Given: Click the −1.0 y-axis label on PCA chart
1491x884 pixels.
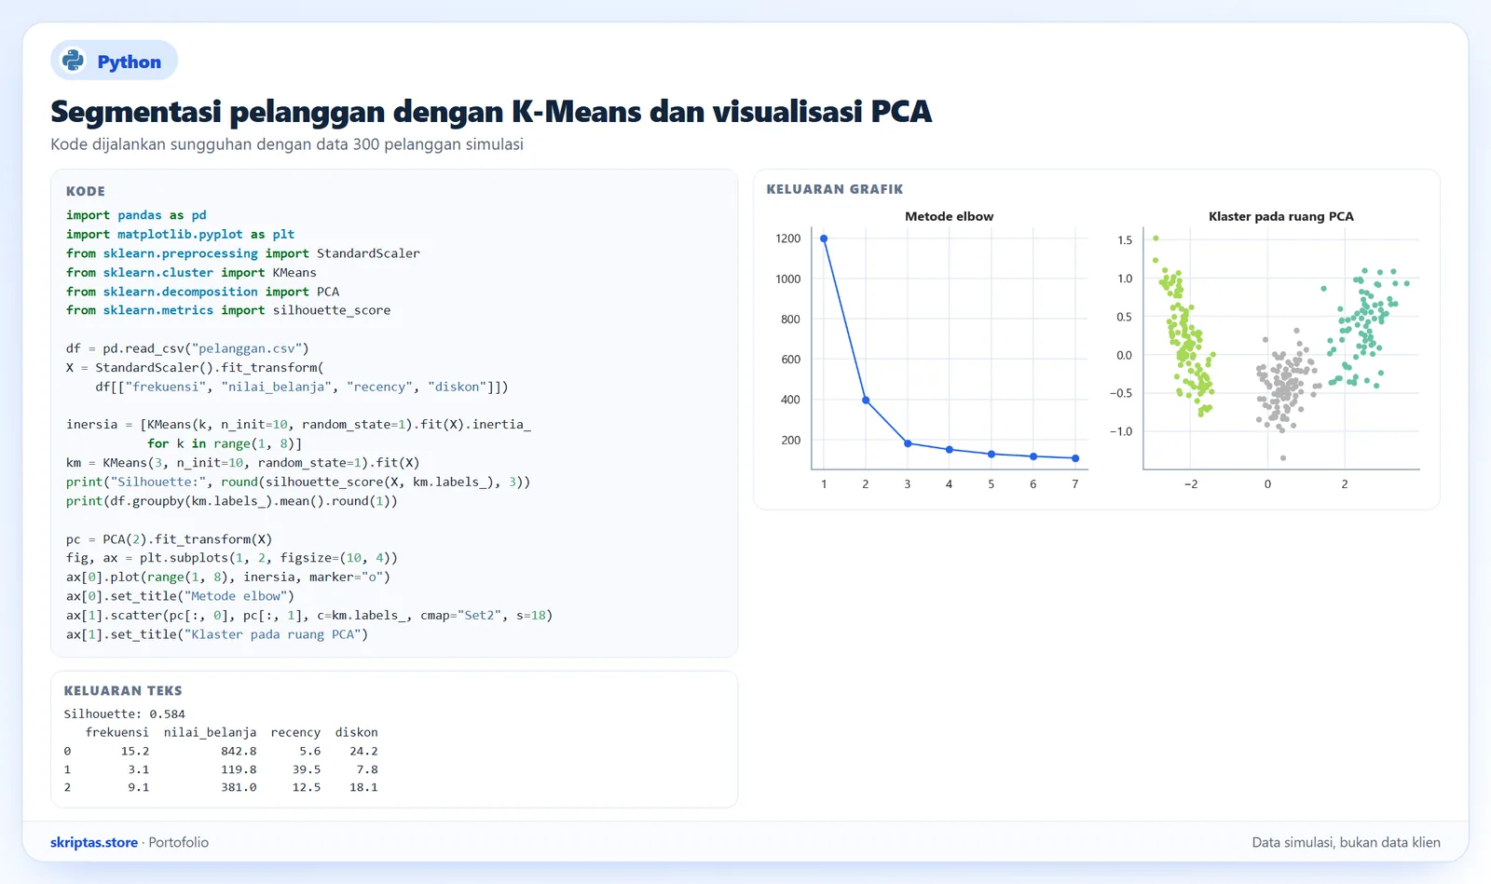Looking at the screenshot, I should pyautogui.click(x=1121, y=431).
